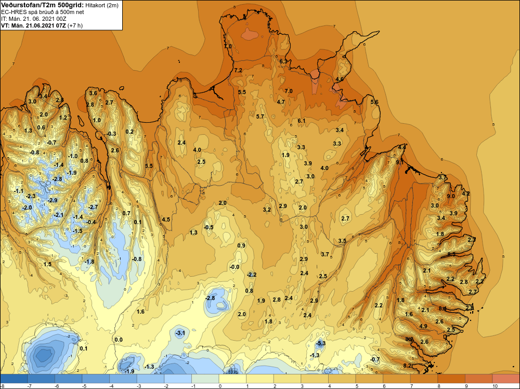Click the '3.2' temperature value
The height and width of the screenshot is (389, 520).
267,210
